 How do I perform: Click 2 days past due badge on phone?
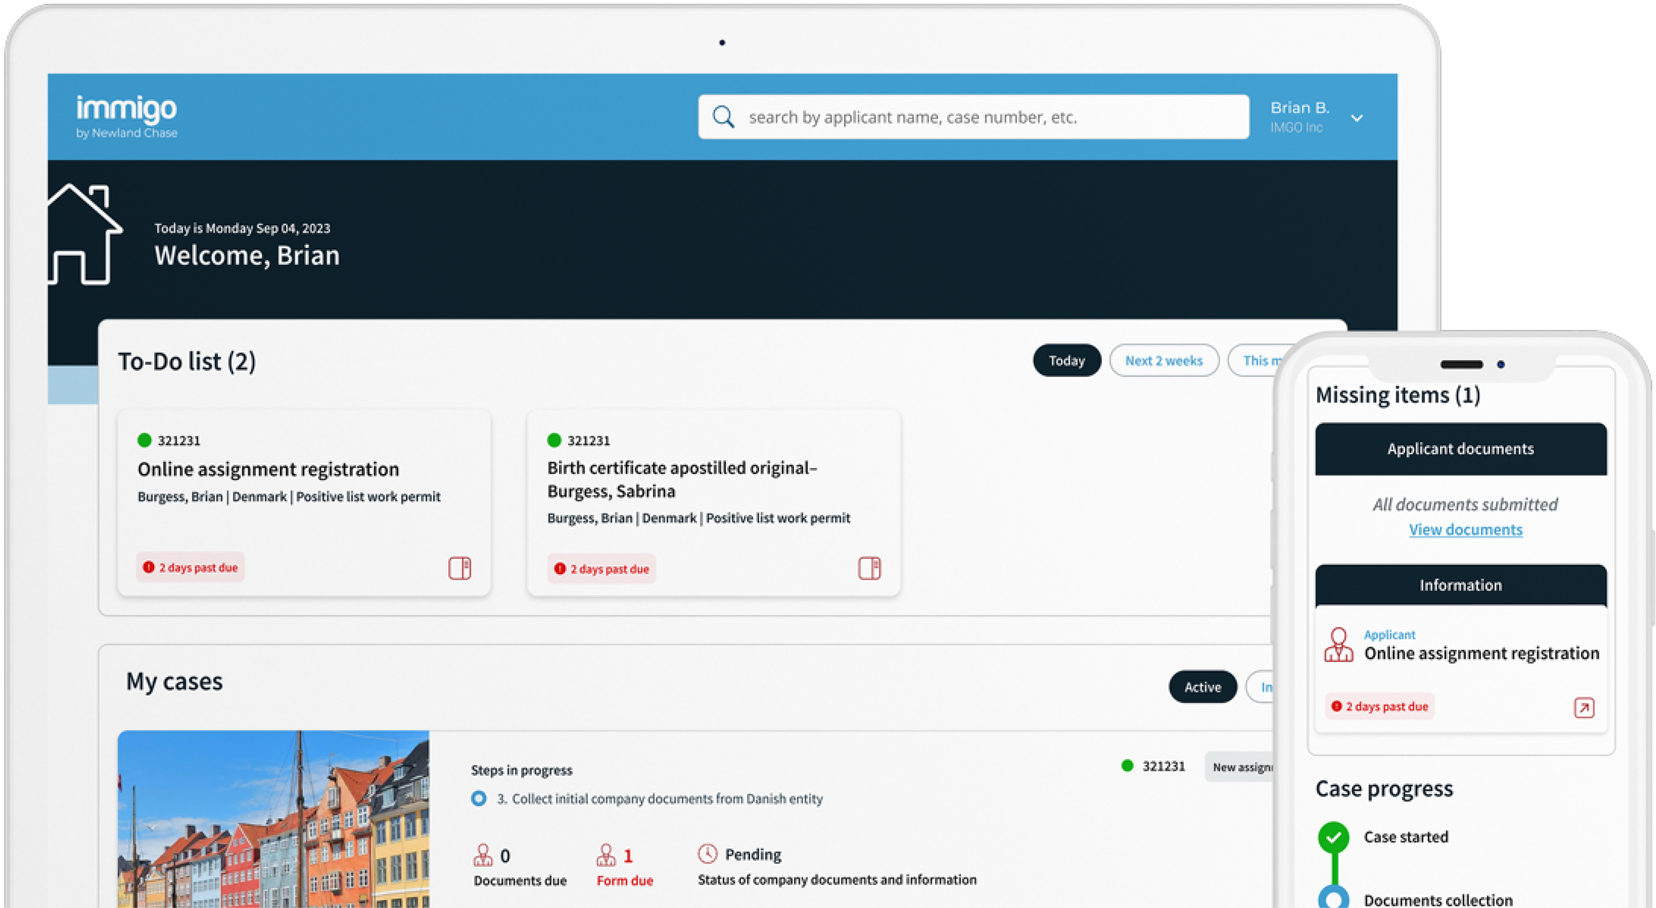1380,706
